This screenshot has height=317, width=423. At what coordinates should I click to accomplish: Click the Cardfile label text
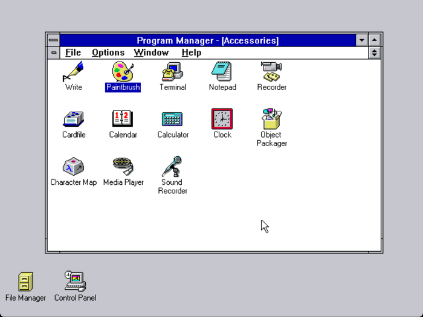pos(74,135)
